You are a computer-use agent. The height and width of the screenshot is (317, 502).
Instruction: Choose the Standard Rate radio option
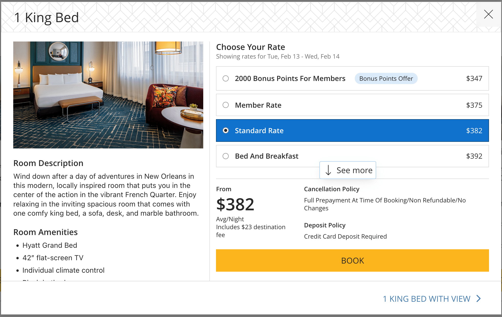click(226, 130)
